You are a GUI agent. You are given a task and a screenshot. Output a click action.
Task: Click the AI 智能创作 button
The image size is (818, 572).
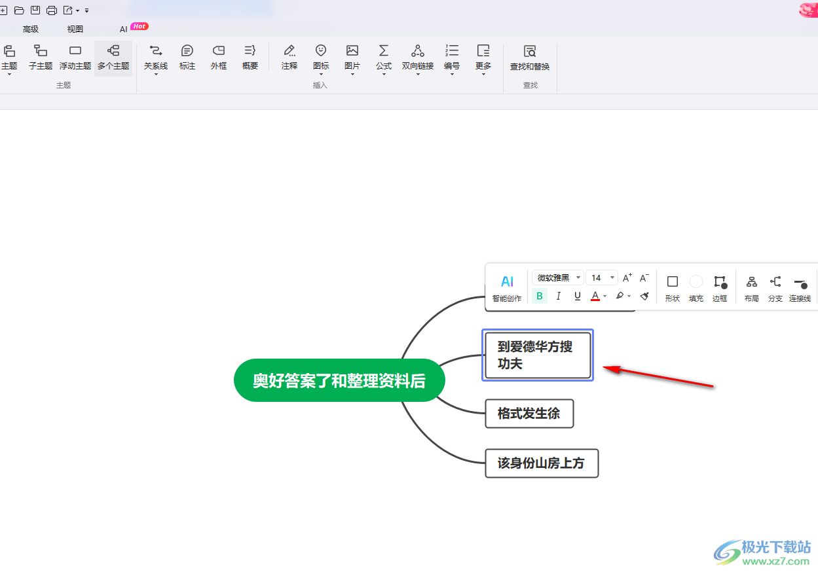click(507, 288)
